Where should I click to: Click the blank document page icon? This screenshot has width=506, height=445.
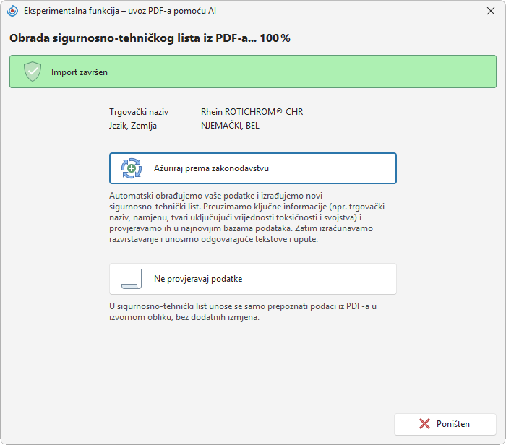(132, 279)
